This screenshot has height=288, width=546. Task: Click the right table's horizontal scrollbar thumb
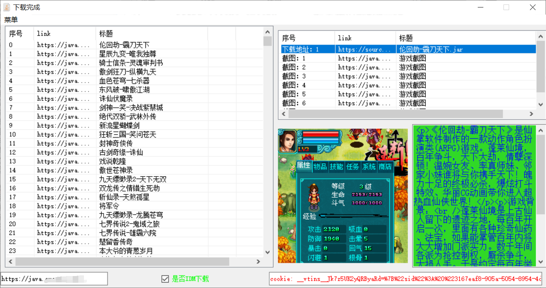point(395,114)
